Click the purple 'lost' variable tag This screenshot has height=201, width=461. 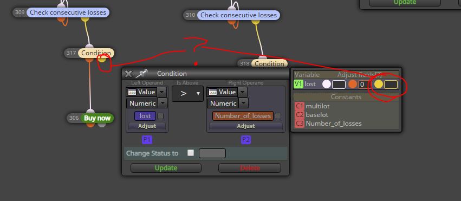click(145, 116)
